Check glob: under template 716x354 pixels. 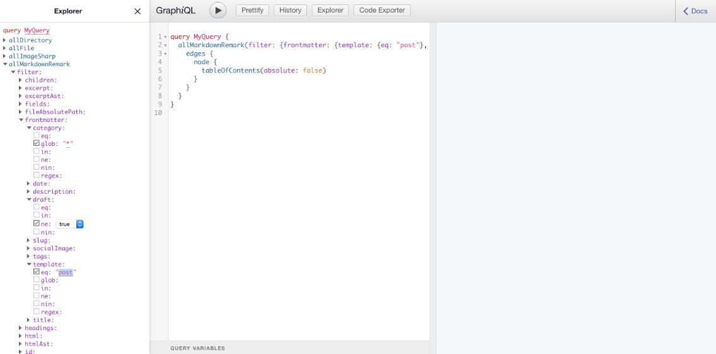(x=37, y=280)
